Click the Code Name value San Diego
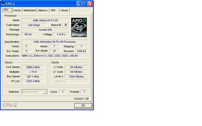This screenshot has height=126, width=202. [34, 25]
